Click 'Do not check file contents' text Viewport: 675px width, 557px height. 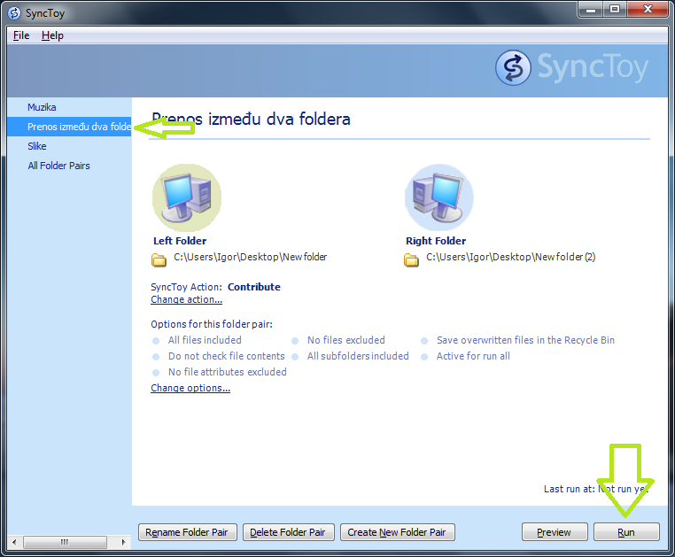(x=227, y=356)
